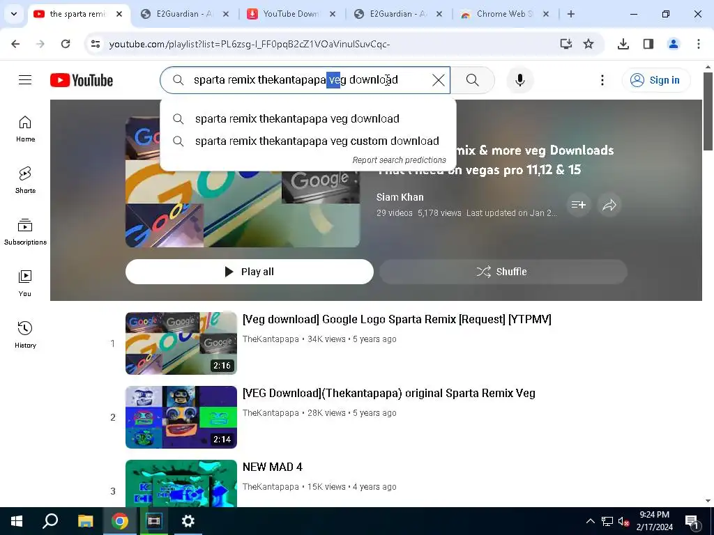Screen dimensions: 714x535
Task: Show hidden system tray icons
Action: pos(590,521)
